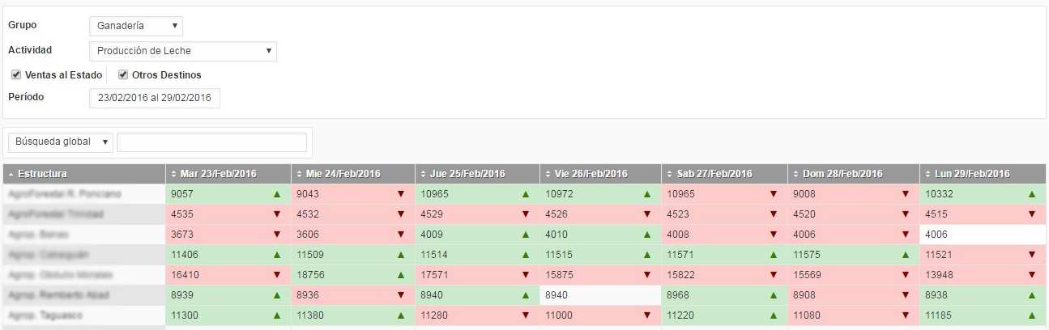Click the sort icon on Estructura header
The image size is (1049, 330).
[11, 174]
